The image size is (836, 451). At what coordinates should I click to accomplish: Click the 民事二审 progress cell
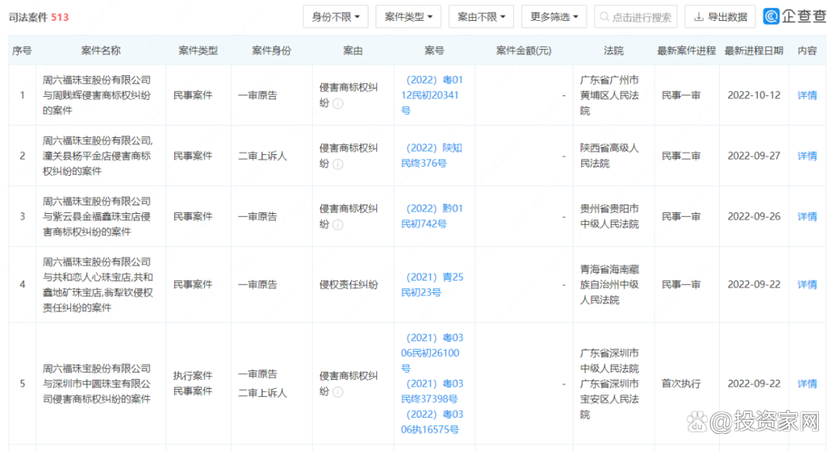coord(681,156)
